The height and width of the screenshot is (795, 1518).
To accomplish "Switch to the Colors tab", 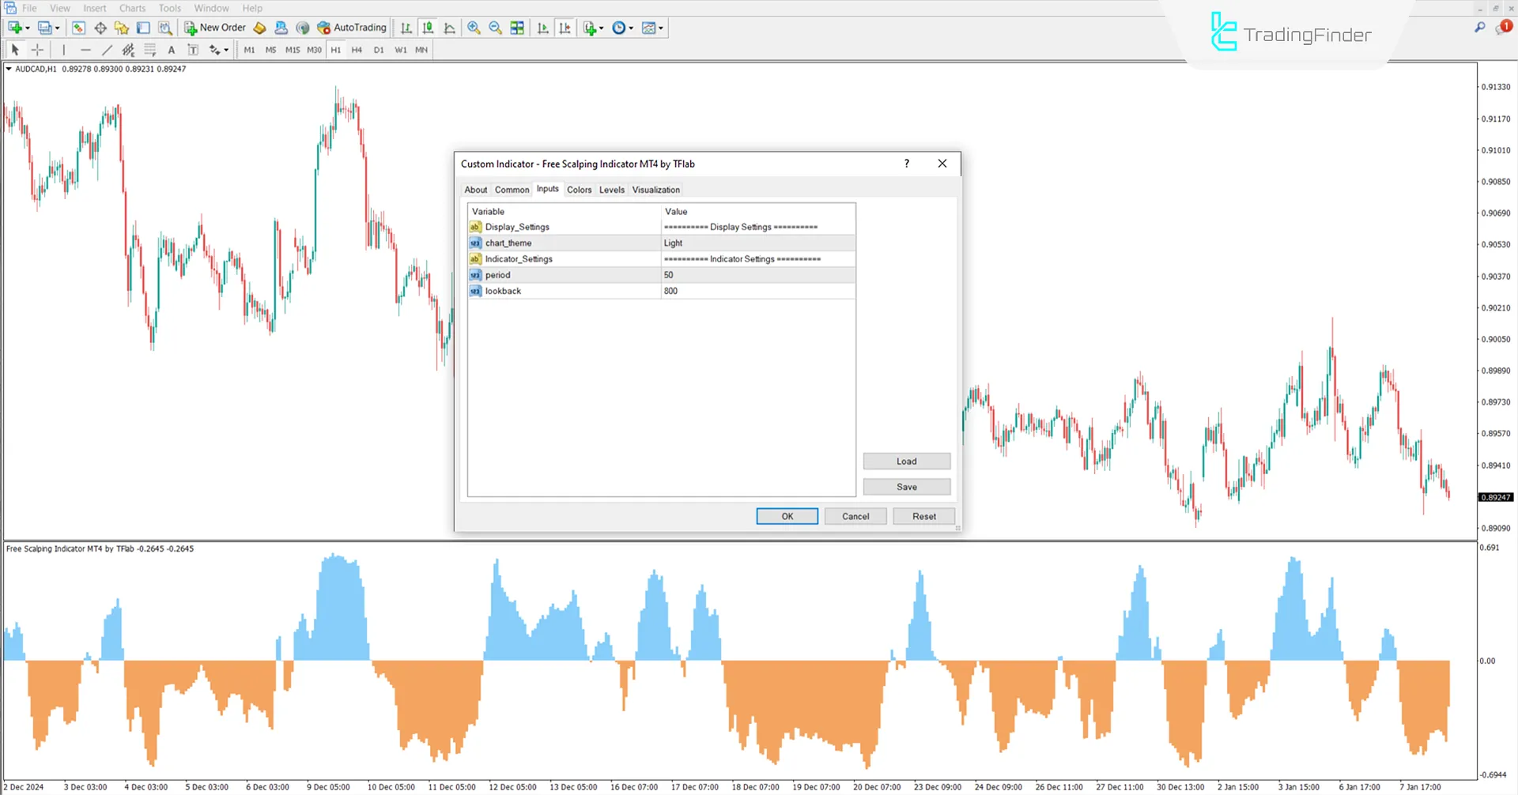I will click(x=579, y=190).
